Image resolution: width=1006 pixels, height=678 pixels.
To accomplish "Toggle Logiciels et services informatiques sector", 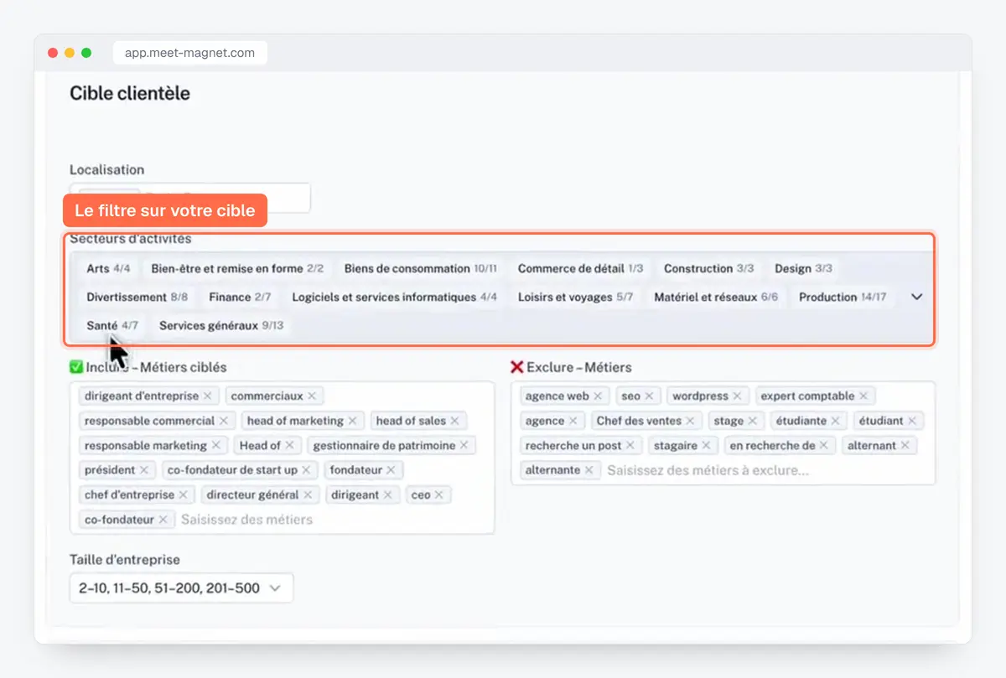I will pos(394,298).
